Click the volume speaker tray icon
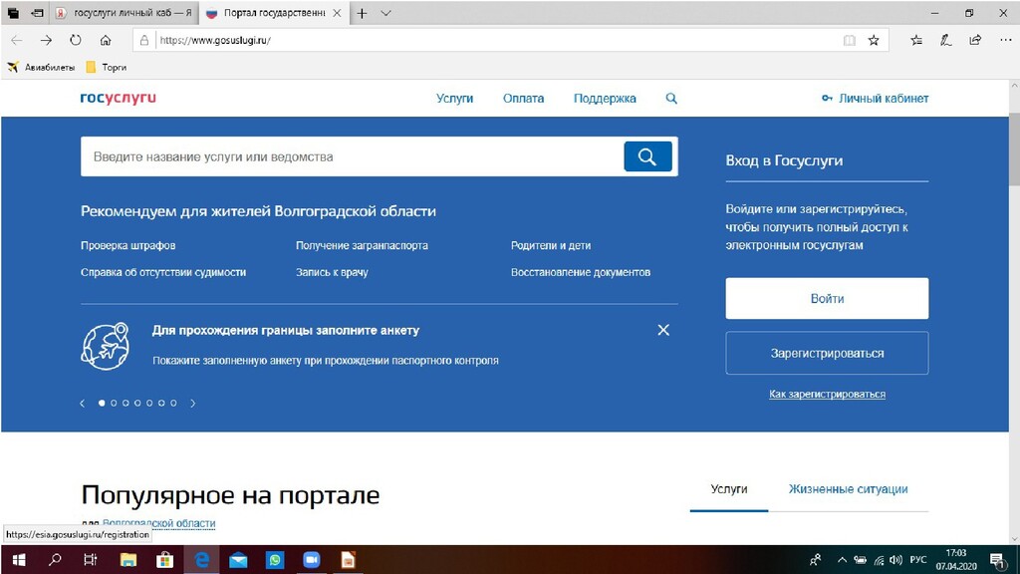1020x574 pixels. pos(895,560)
